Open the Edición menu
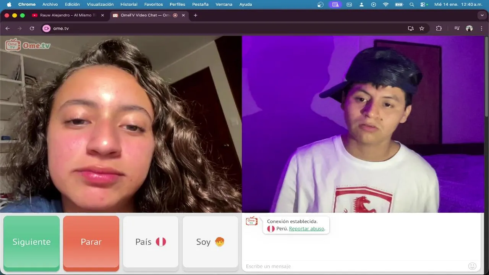The image size is (489, 275). tap(72, 5)
